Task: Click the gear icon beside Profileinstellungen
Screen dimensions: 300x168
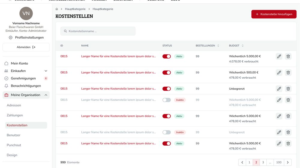Action: [x=10, y=38]
